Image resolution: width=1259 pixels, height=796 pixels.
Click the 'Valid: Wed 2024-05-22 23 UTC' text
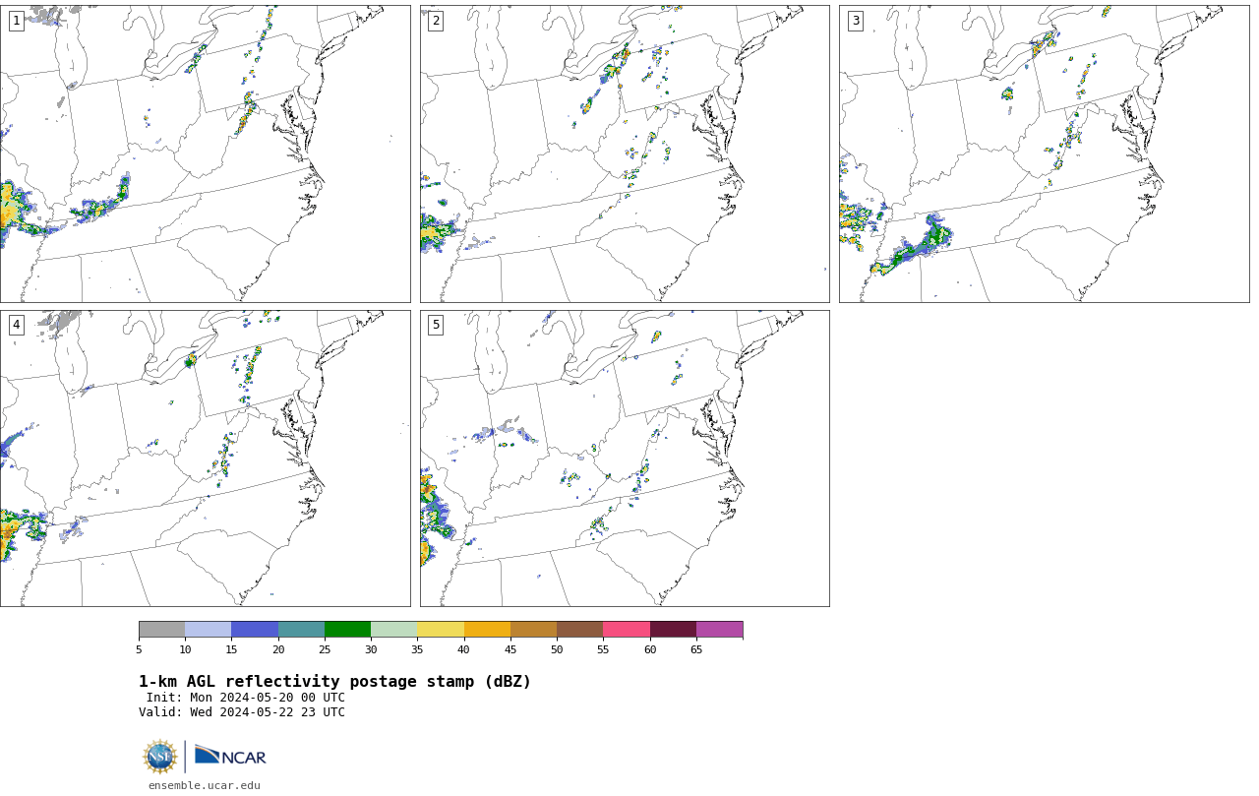[242, 712]
